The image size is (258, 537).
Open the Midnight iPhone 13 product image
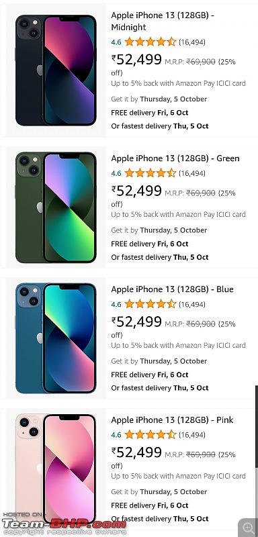click(x=56, y=70)
